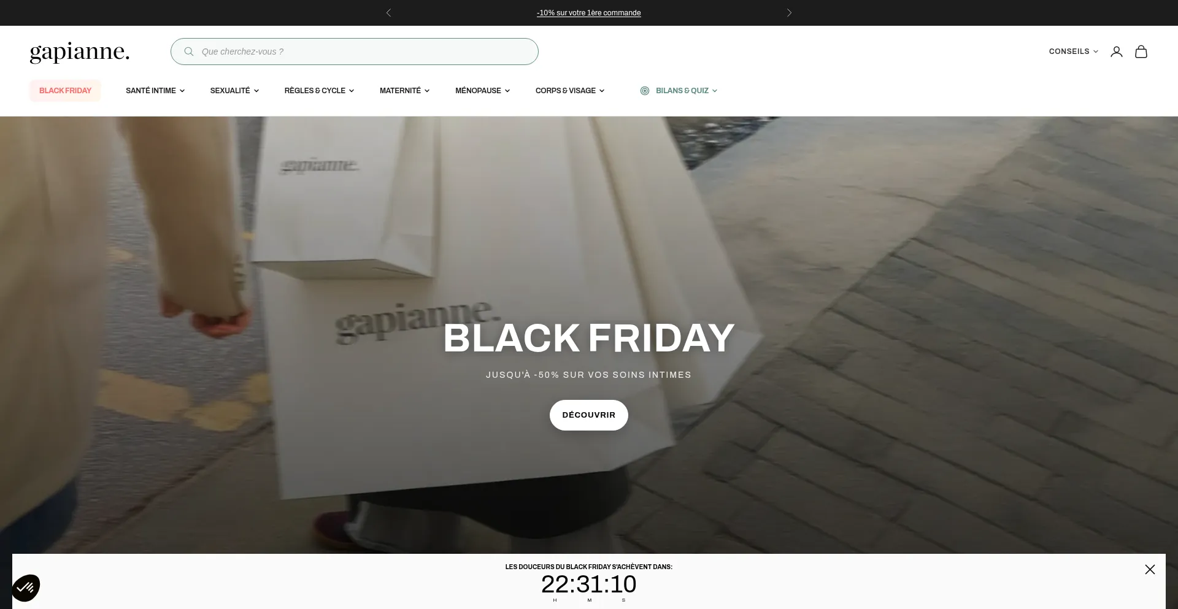Open the Conseils dropdown
Image resolution: width=1178 pixels, height=609 pixels.
[1073, 52]
